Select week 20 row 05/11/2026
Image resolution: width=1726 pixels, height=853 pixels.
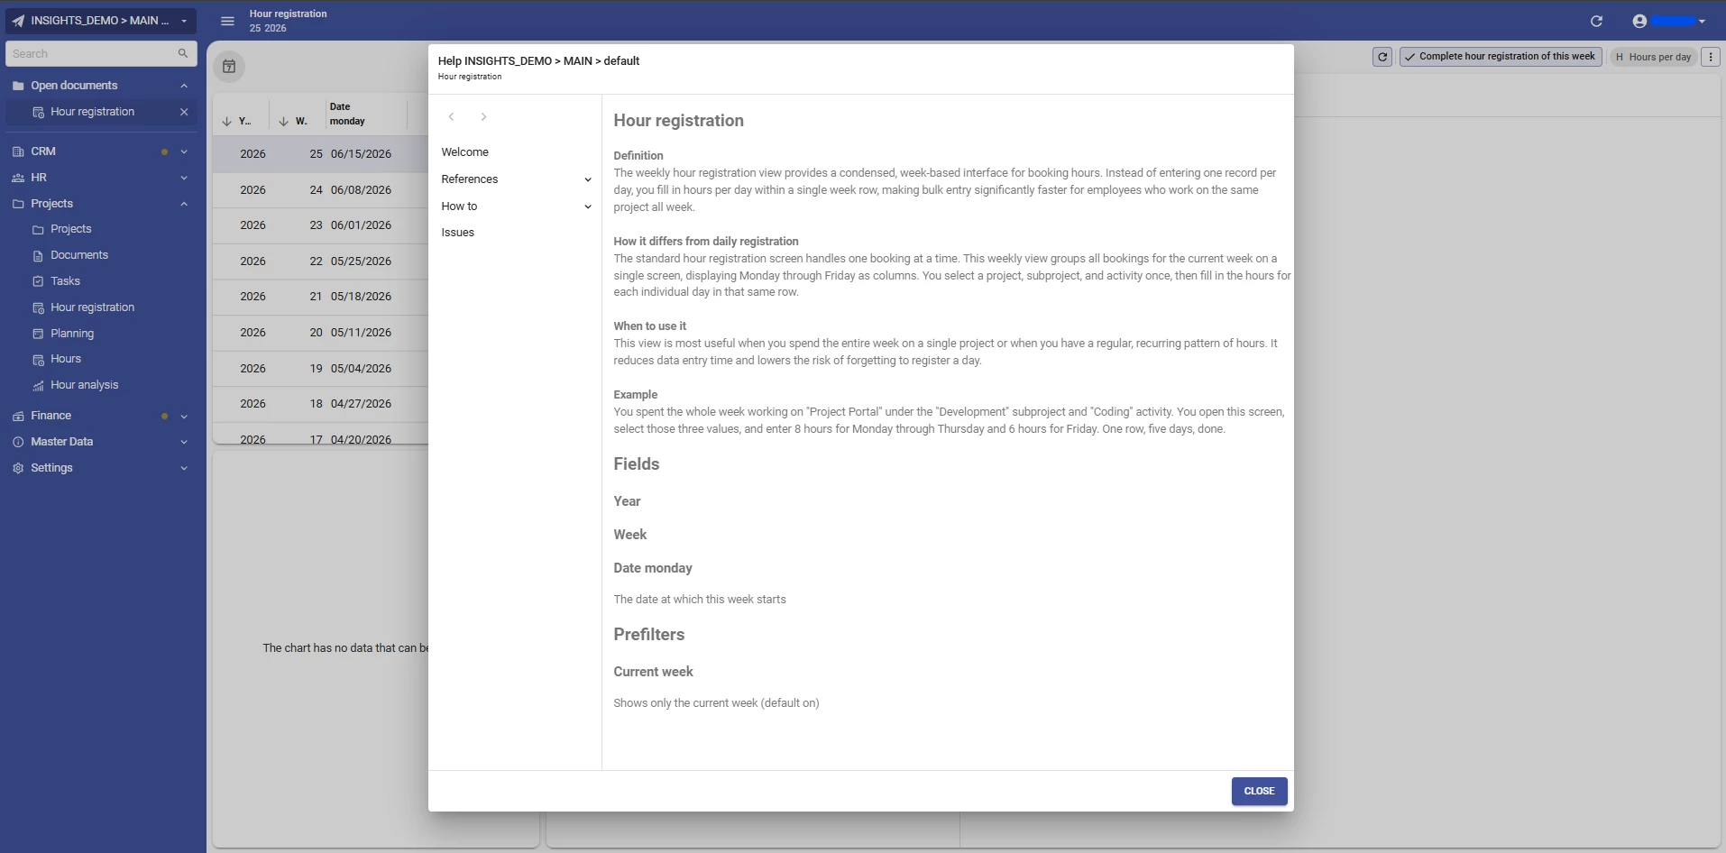click(321, 333)
